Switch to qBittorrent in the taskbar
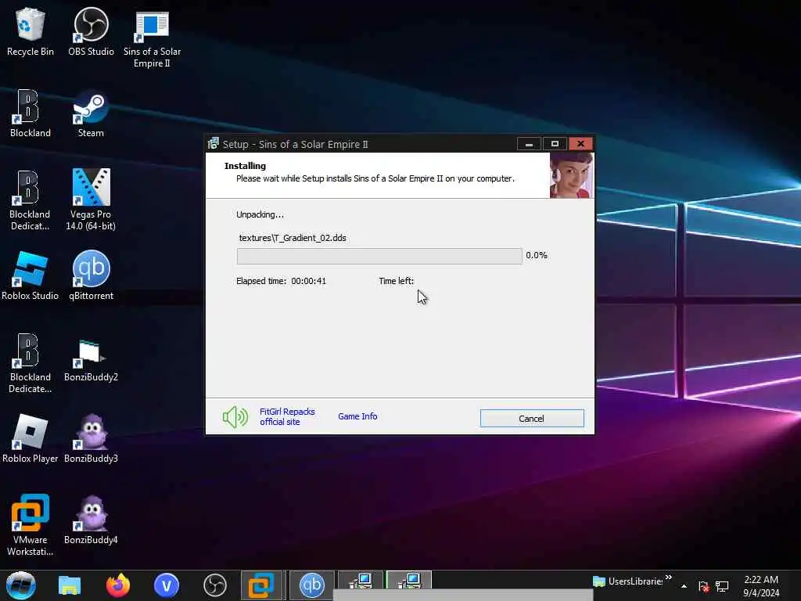801x601 pixels. 311,585
